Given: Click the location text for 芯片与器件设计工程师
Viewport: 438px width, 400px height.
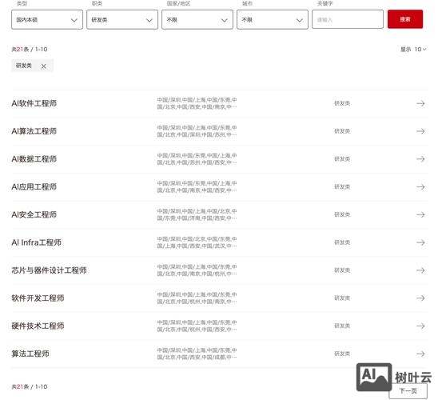Looking at the screenshot, I should (197, 270).
